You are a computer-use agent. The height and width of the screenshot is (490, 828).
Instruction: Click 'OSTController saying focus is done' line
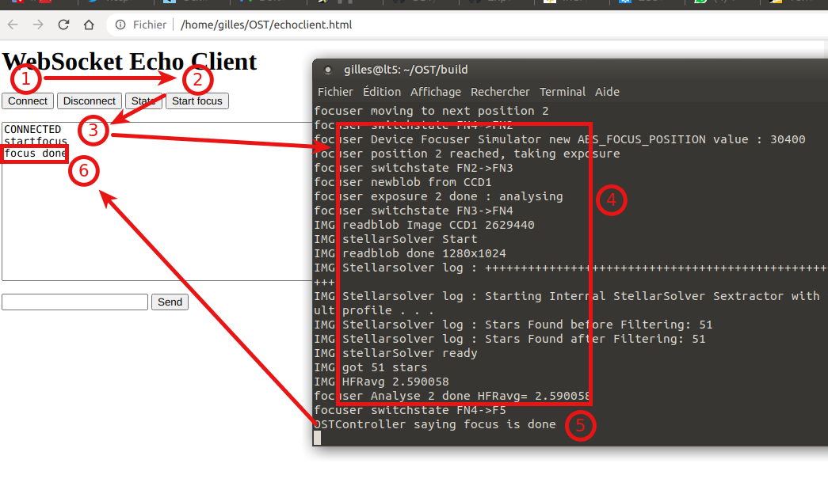(435, 424)
